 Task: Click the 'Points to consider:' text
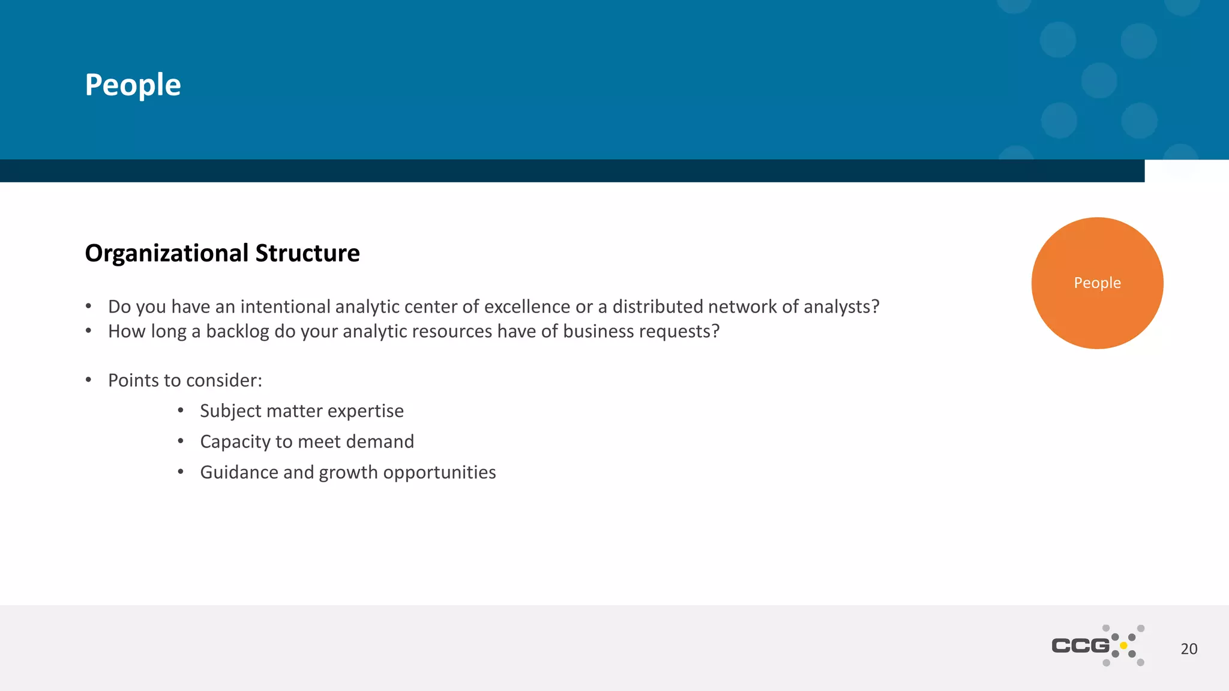coord(185,380)
